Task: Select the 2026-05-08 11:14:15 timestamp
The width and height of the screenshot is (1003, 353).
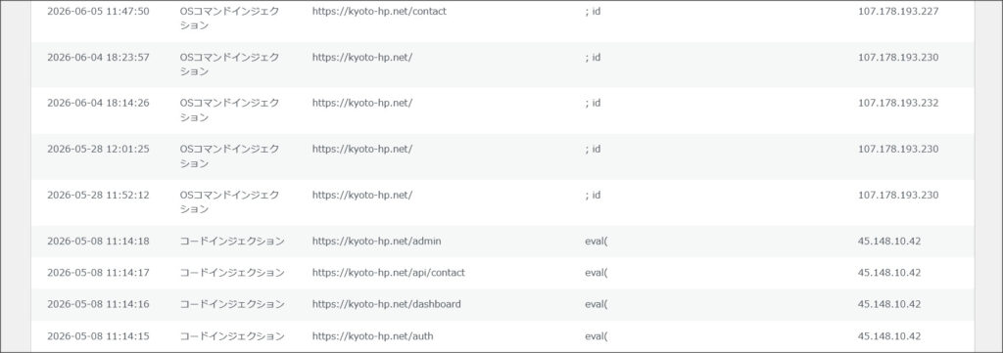Action: click(x=99, y=335)
